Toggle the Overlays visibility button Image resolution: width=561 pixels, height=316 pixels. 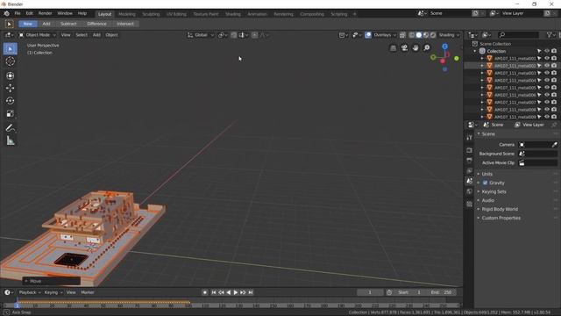pos(368,35)
